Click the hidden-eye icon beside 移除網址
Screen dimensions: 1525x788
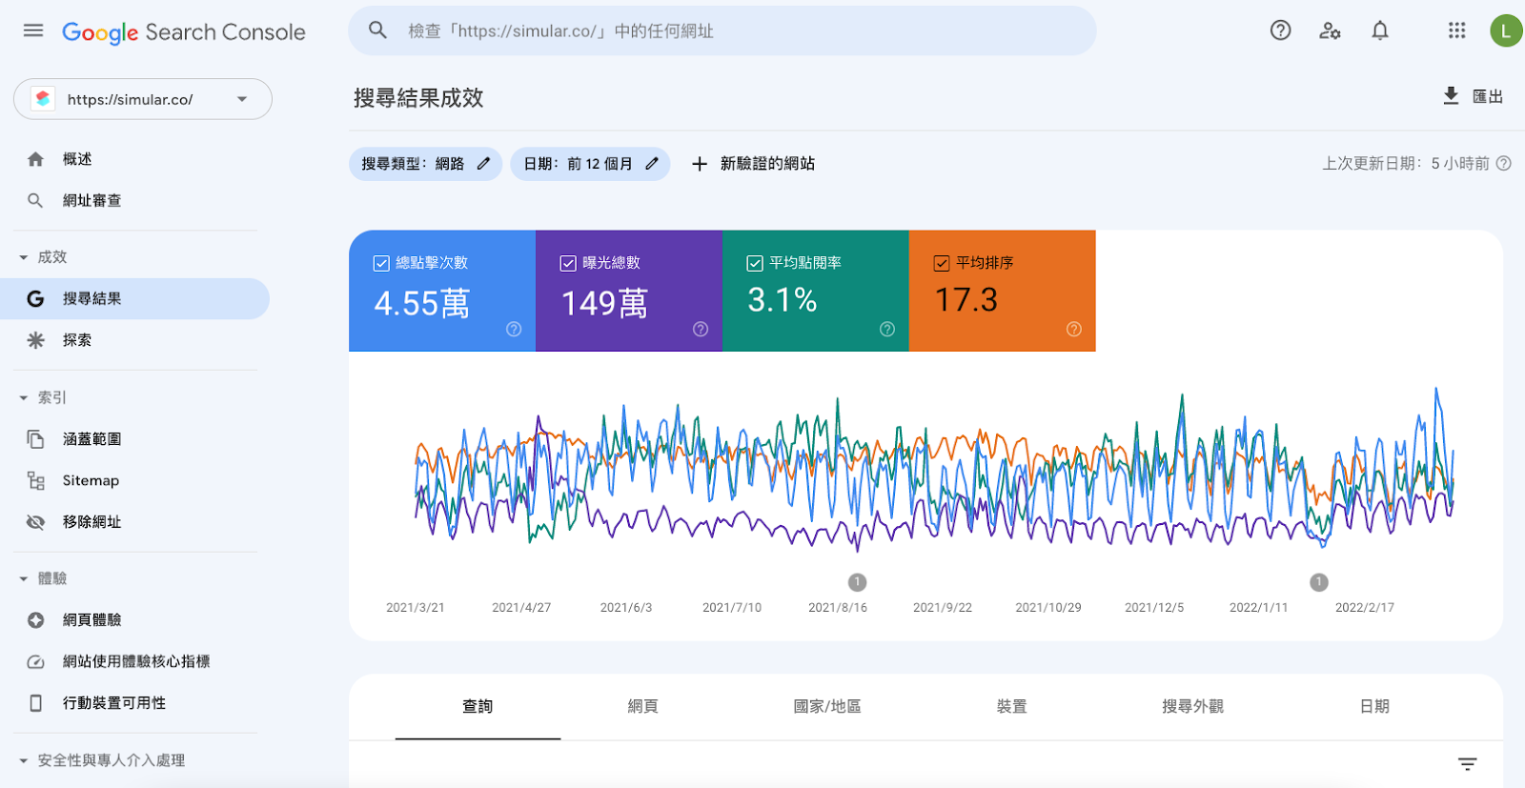coord(35,522)
